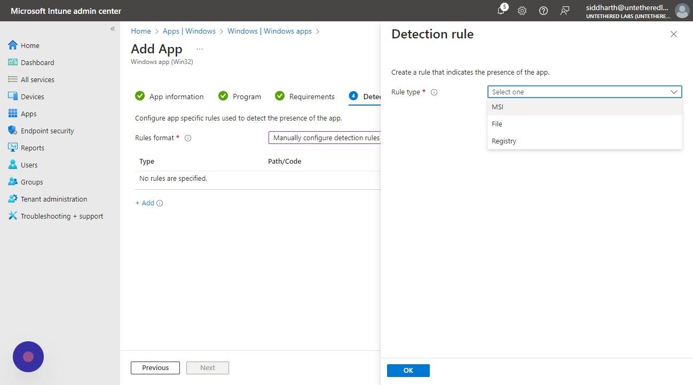Open the Devices section in sidebar

[x=33, y=97]
